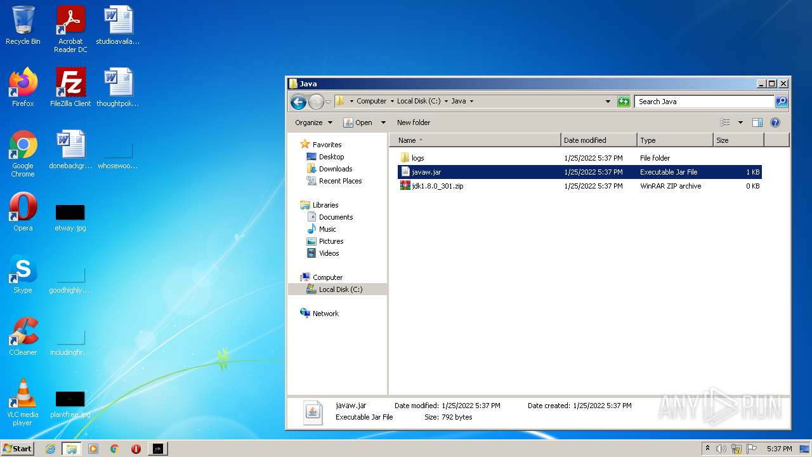Expand the Open button dropdown arrow
The image size is (812, 457).
tap(383, 123)
